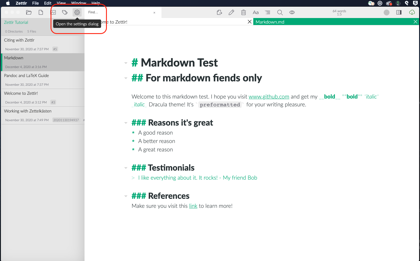Click the 'A great reason' list item

click(x=155, y=149)
